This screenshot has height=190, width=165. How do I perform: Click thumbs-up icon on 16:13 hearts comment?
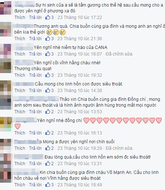pyautogui.click(x=48, y=133)
